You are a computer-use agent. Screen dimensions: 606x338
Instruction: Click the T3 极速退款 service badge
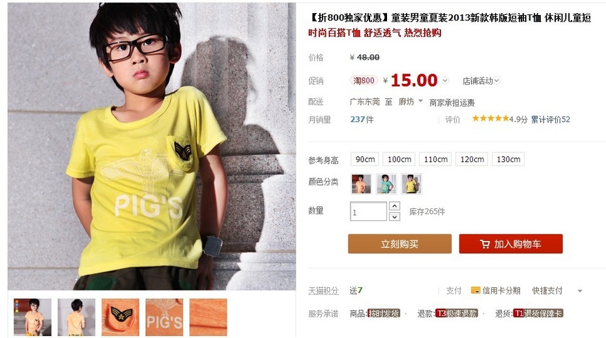pos(457,313)
